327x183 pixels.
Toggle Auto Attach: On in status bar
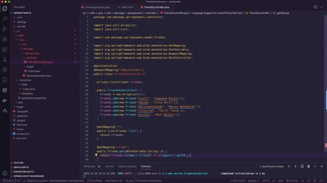(x=113, y=181)
